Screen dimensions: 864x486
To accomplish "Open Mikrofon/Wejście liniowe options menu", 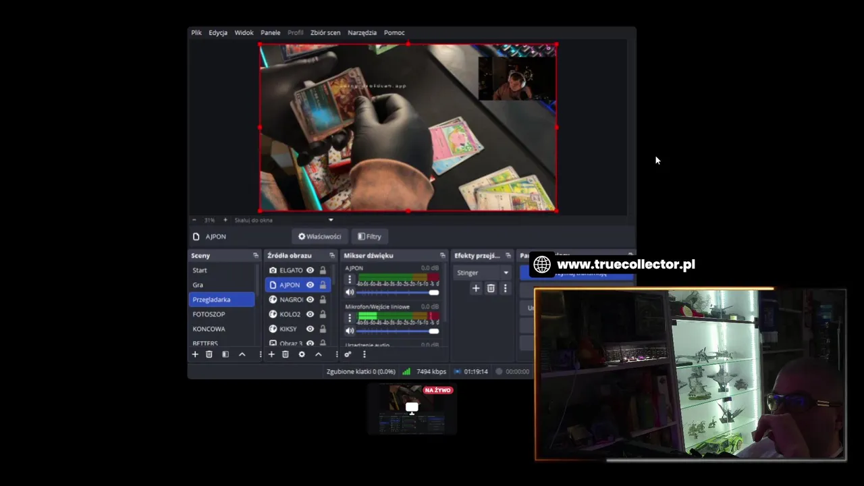I will pyautogui.click(x=350, y=317).
